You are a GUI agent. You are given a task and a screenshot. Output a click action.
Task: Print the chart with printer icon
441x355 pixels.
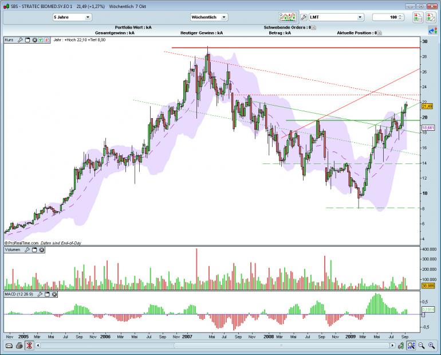(x=19, y=345)
